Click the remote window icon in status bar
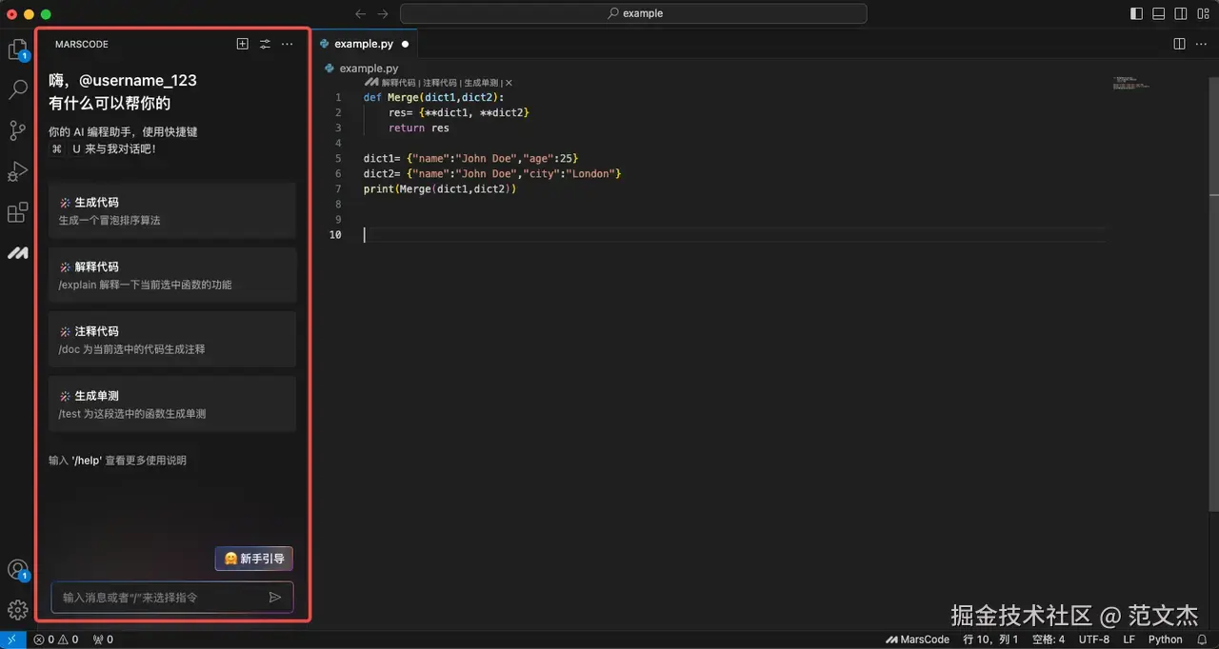 12,639
